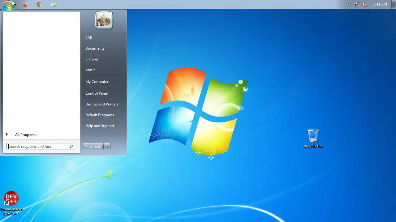This screenshot has width=396, height=222.
Task: Open the clock showing 3:44 AM
Action: (x=380, y=4)
